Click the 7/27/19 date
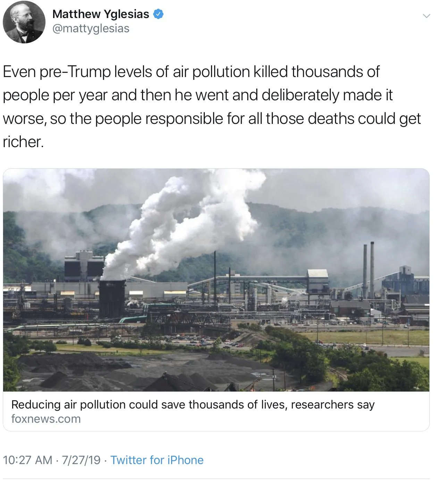Viewport: 436px width, 480px height. [x=81, y=460]
